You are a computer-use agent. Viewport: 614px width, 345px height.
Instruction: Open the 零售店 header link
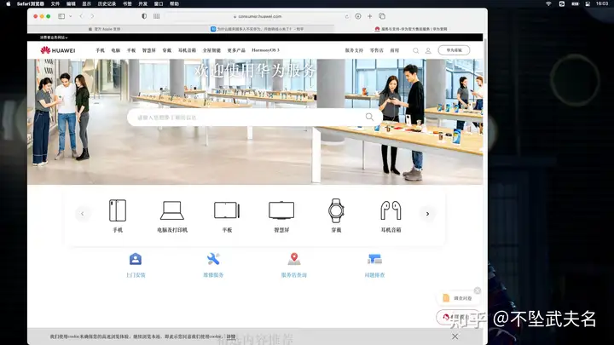tap(377, 50)
